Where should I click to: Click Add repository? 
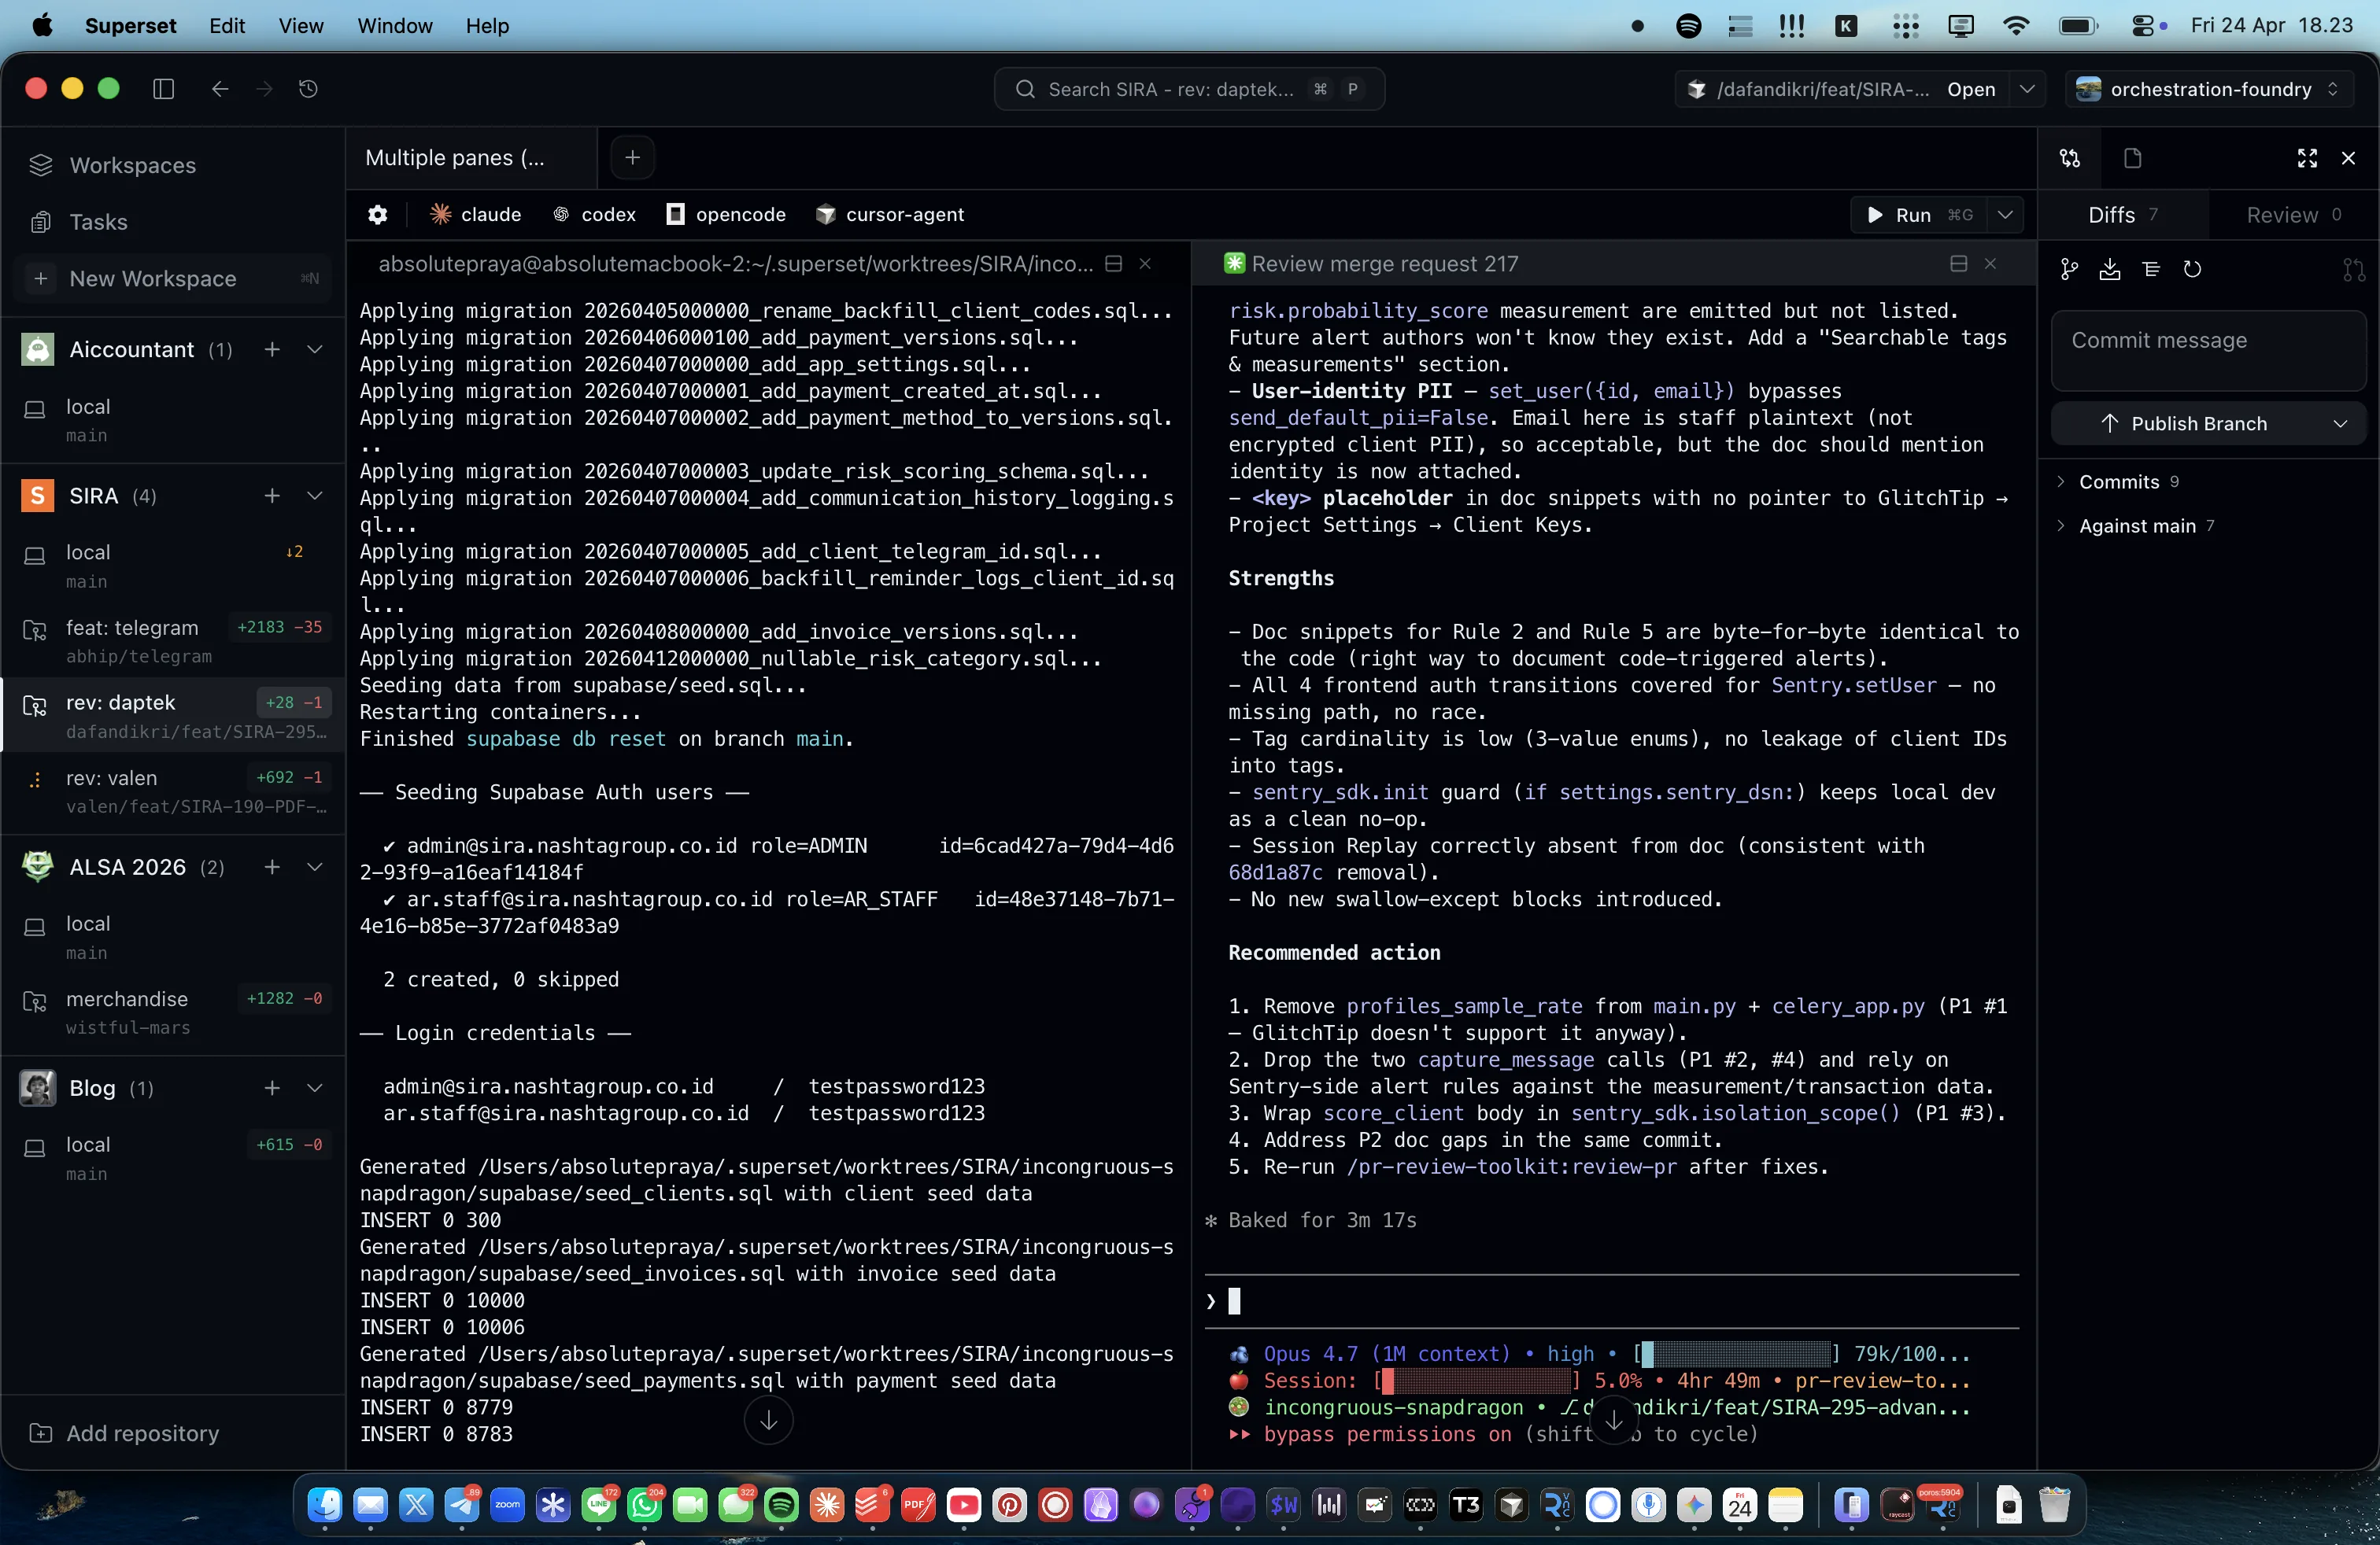click(x=125, y=1433)
